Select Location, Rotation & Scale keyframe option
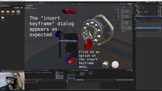The image size is (162, 91). coord(68,41)
